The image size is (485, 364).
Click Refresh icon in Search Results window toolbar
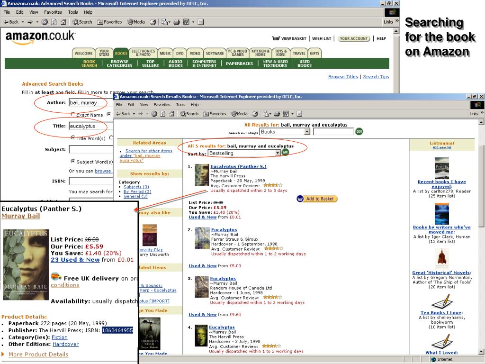point(163,114)
